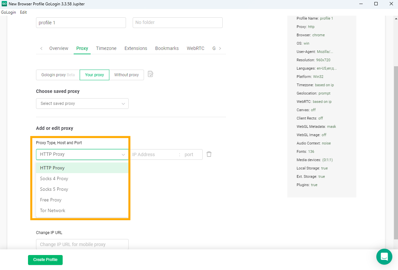Viewport: 398px width, 270px height.
Task: Switch to the Bookmarks tab
Action: pos(167,48)
